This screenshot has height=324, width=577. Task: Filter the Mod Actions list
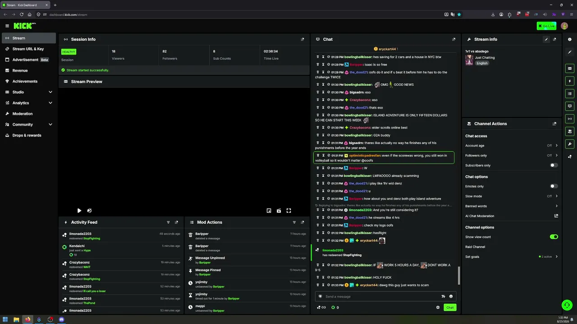(x=294, y=222)
